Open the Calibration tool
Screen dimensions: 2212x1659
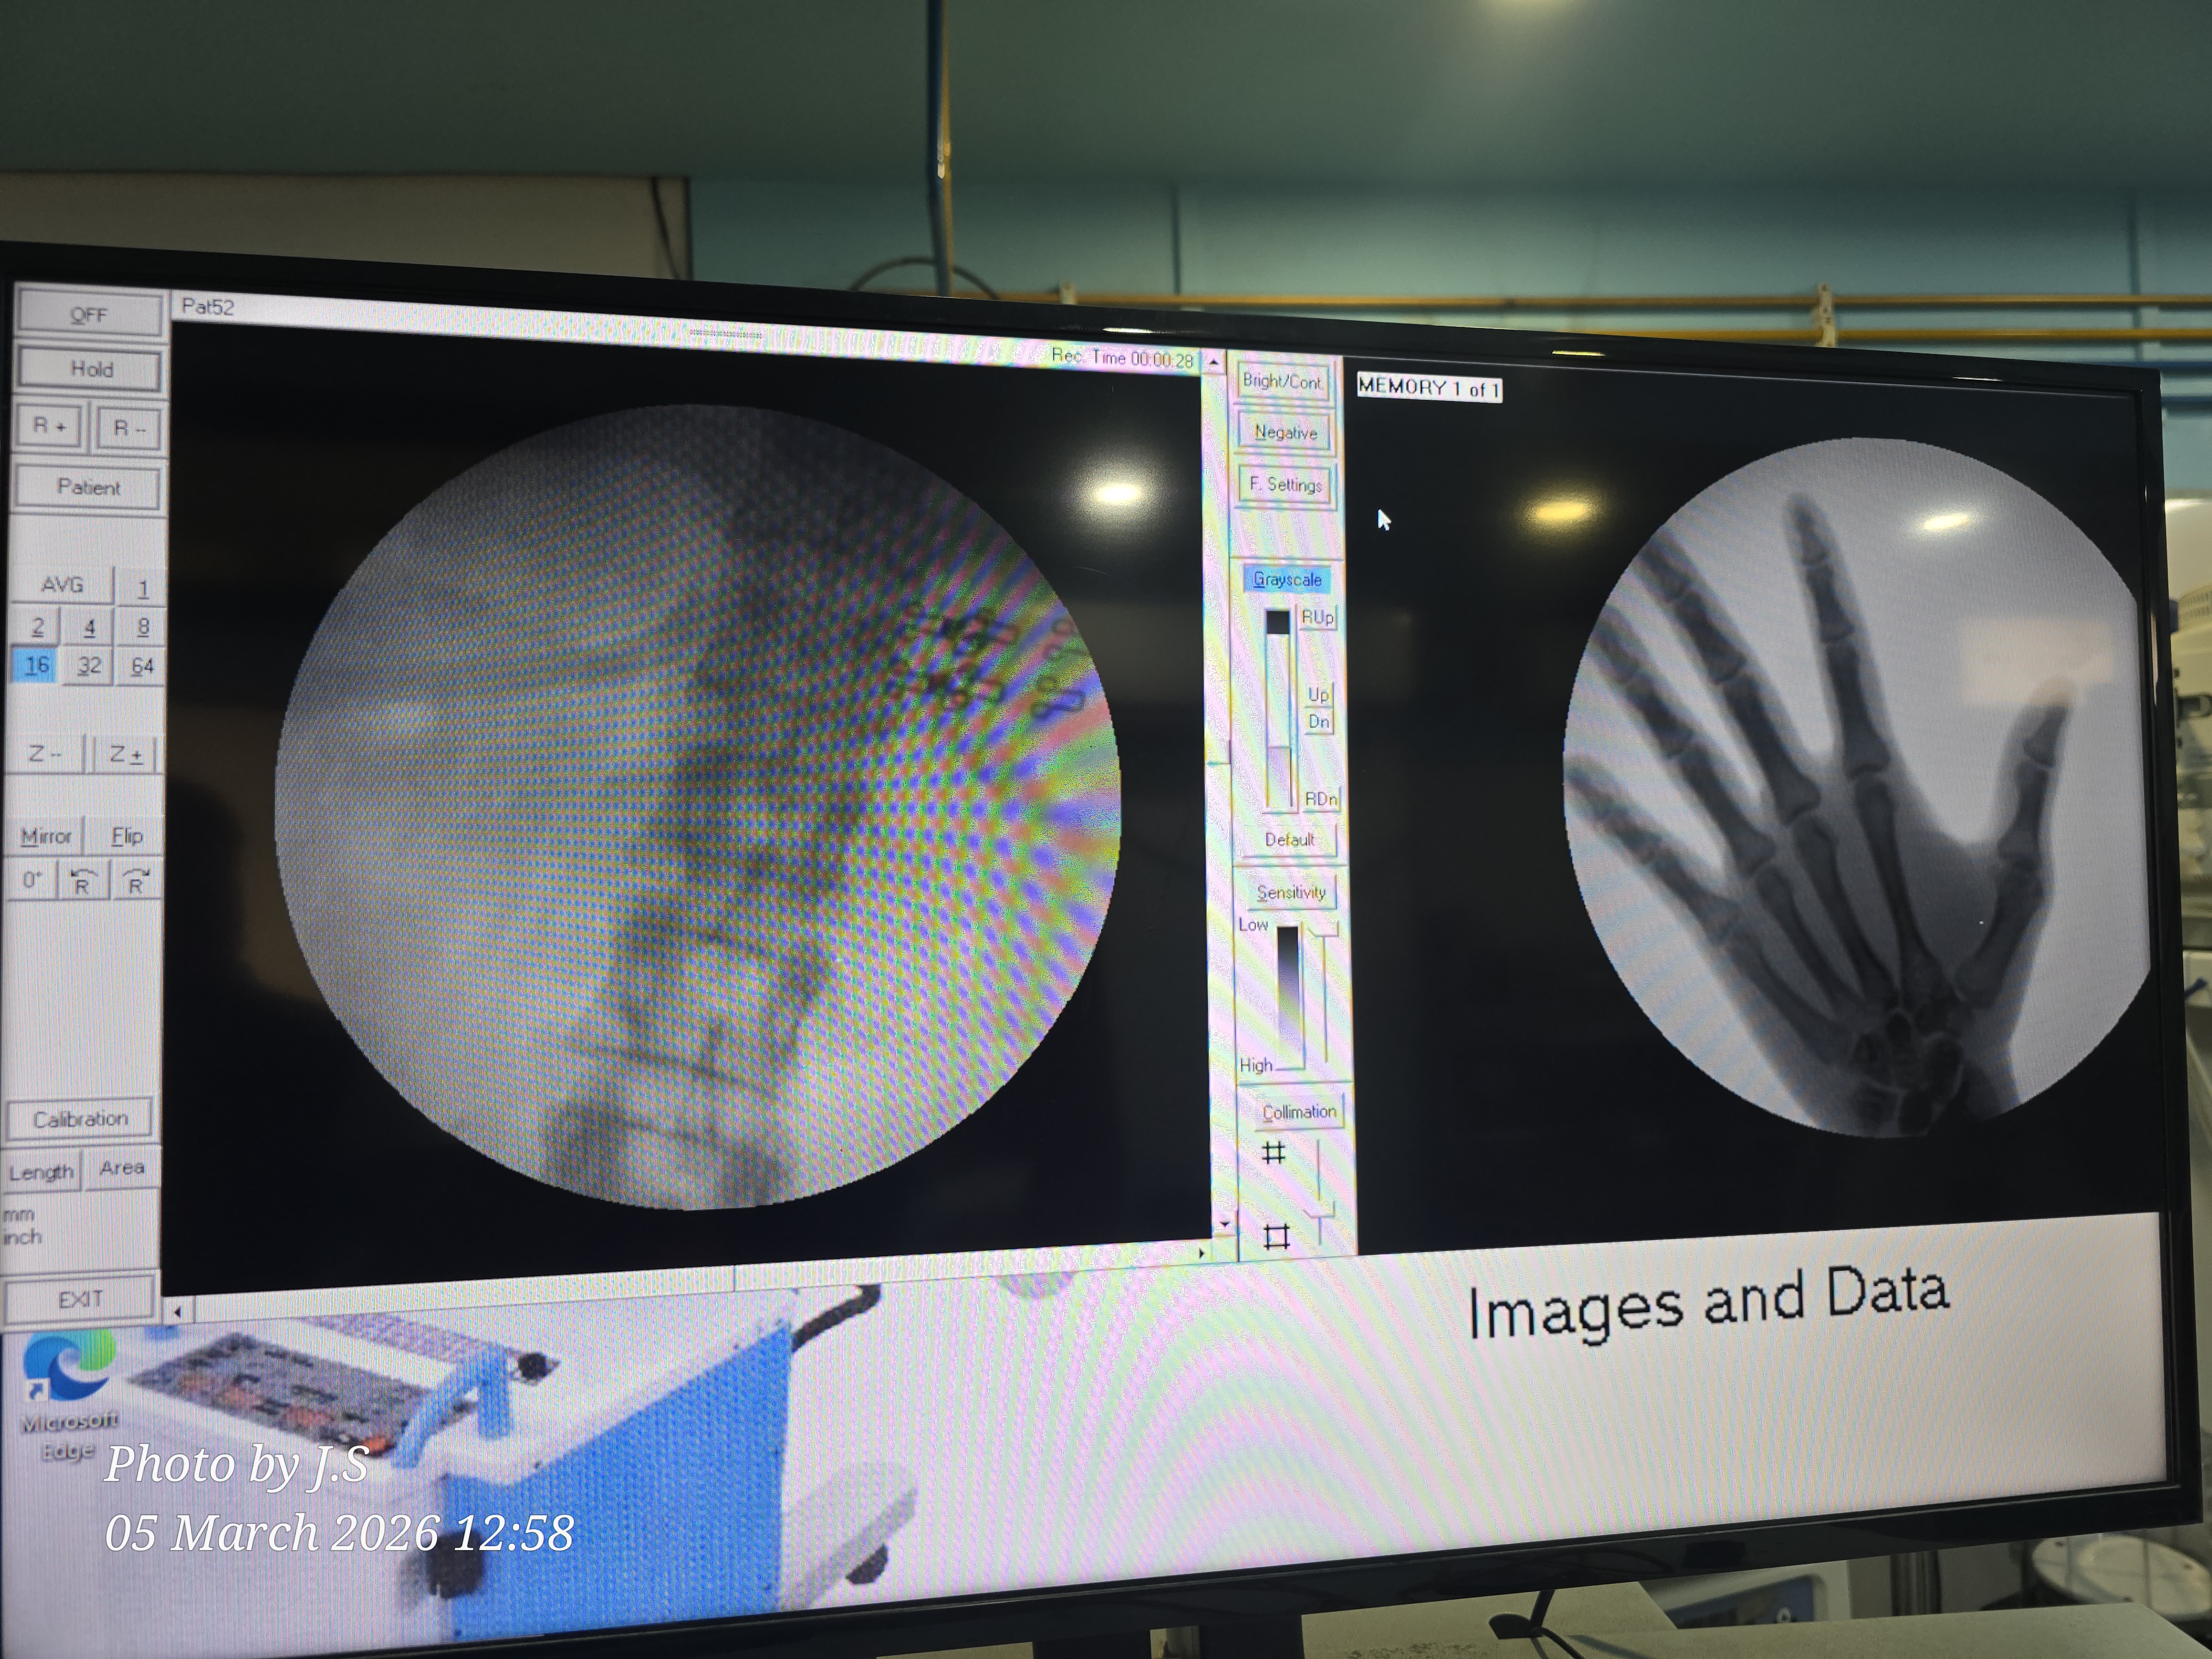tap(80, 1119)
